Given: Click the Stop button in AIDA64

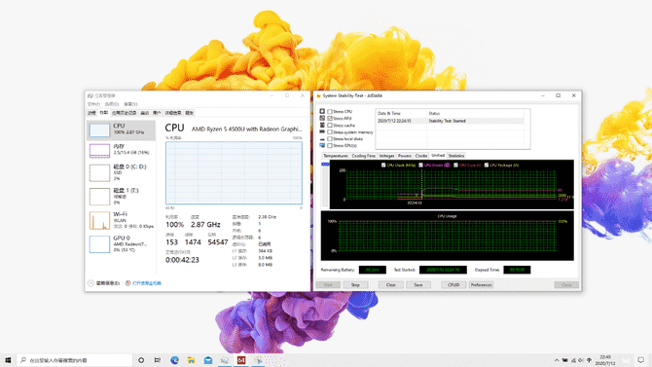Looking at the screenshot, I should point(355,285).
